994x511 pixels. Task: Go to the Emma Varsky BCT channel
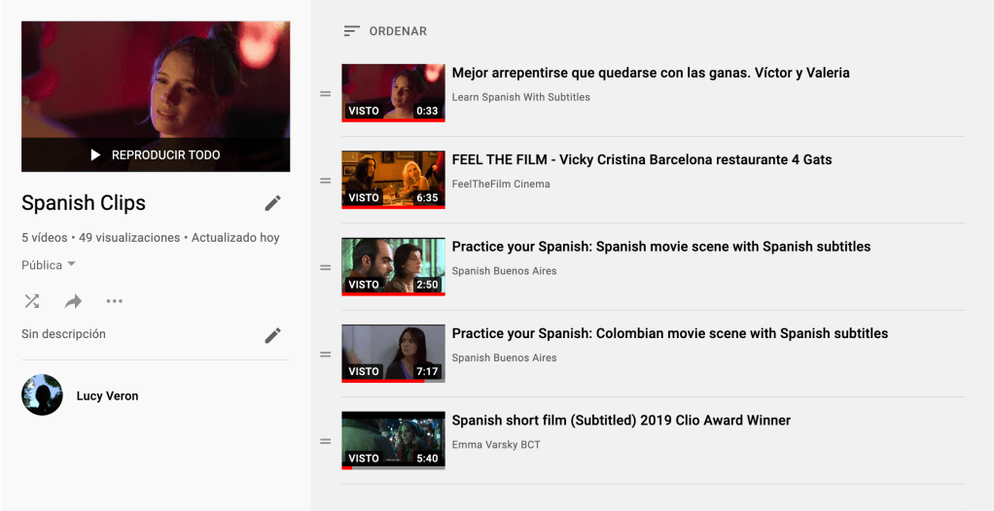(495, 445)
